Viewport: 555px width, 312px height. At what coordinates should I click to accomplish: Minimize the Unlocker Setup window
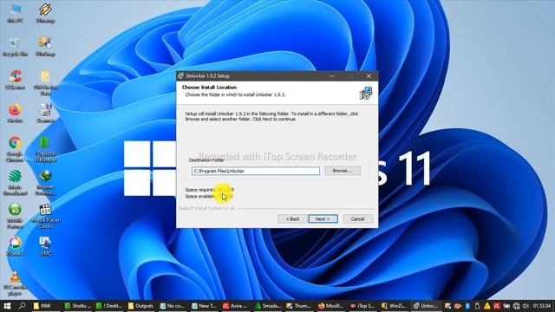331,75
